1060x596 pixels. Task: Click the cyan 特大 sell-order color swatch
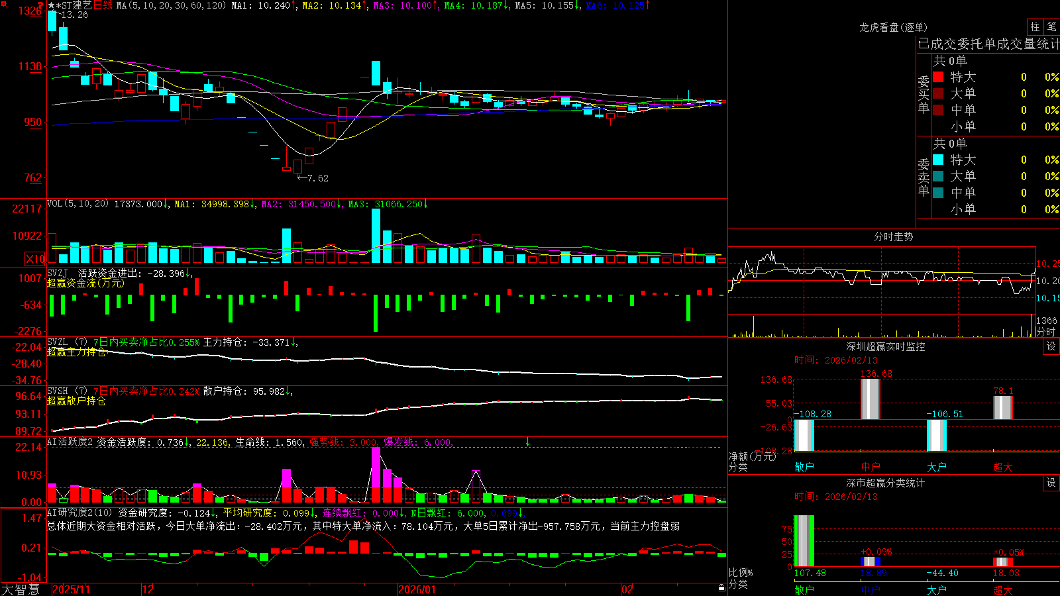[938, 160]
